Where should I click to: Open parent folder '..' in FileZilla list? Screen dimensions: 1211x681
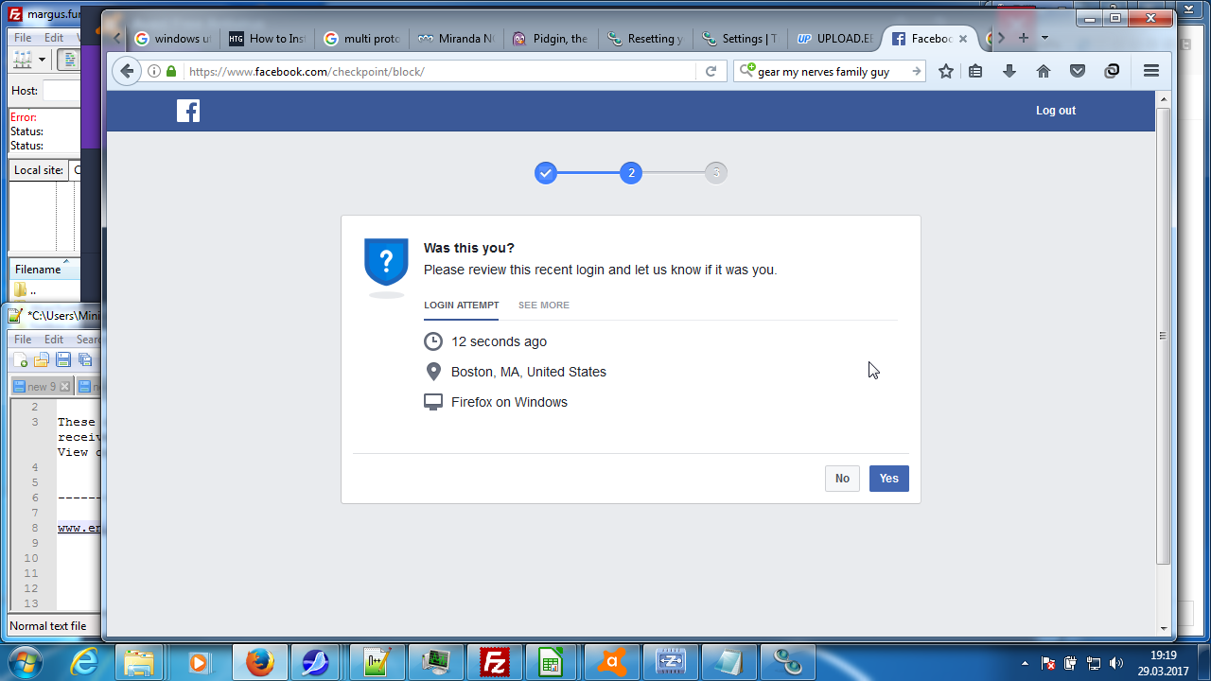tap(25, 290)
